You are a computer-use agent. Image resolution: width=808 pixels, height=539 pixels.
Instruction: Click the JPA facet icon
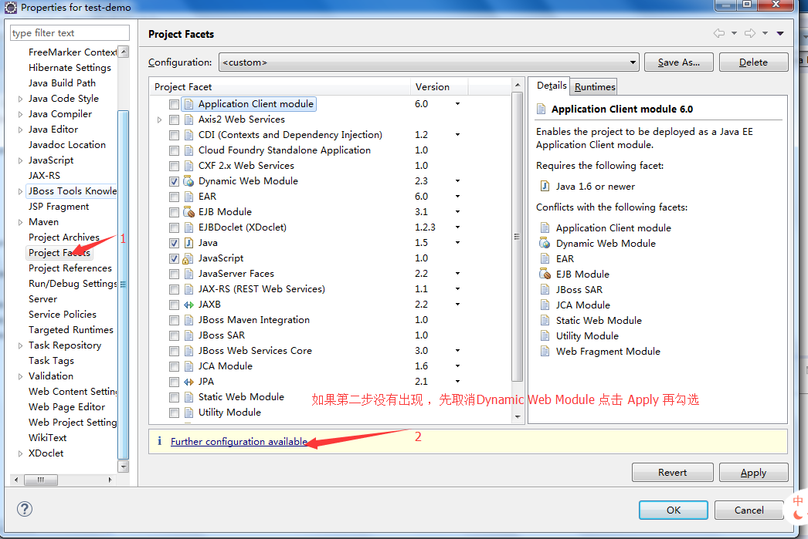[188, 382]
